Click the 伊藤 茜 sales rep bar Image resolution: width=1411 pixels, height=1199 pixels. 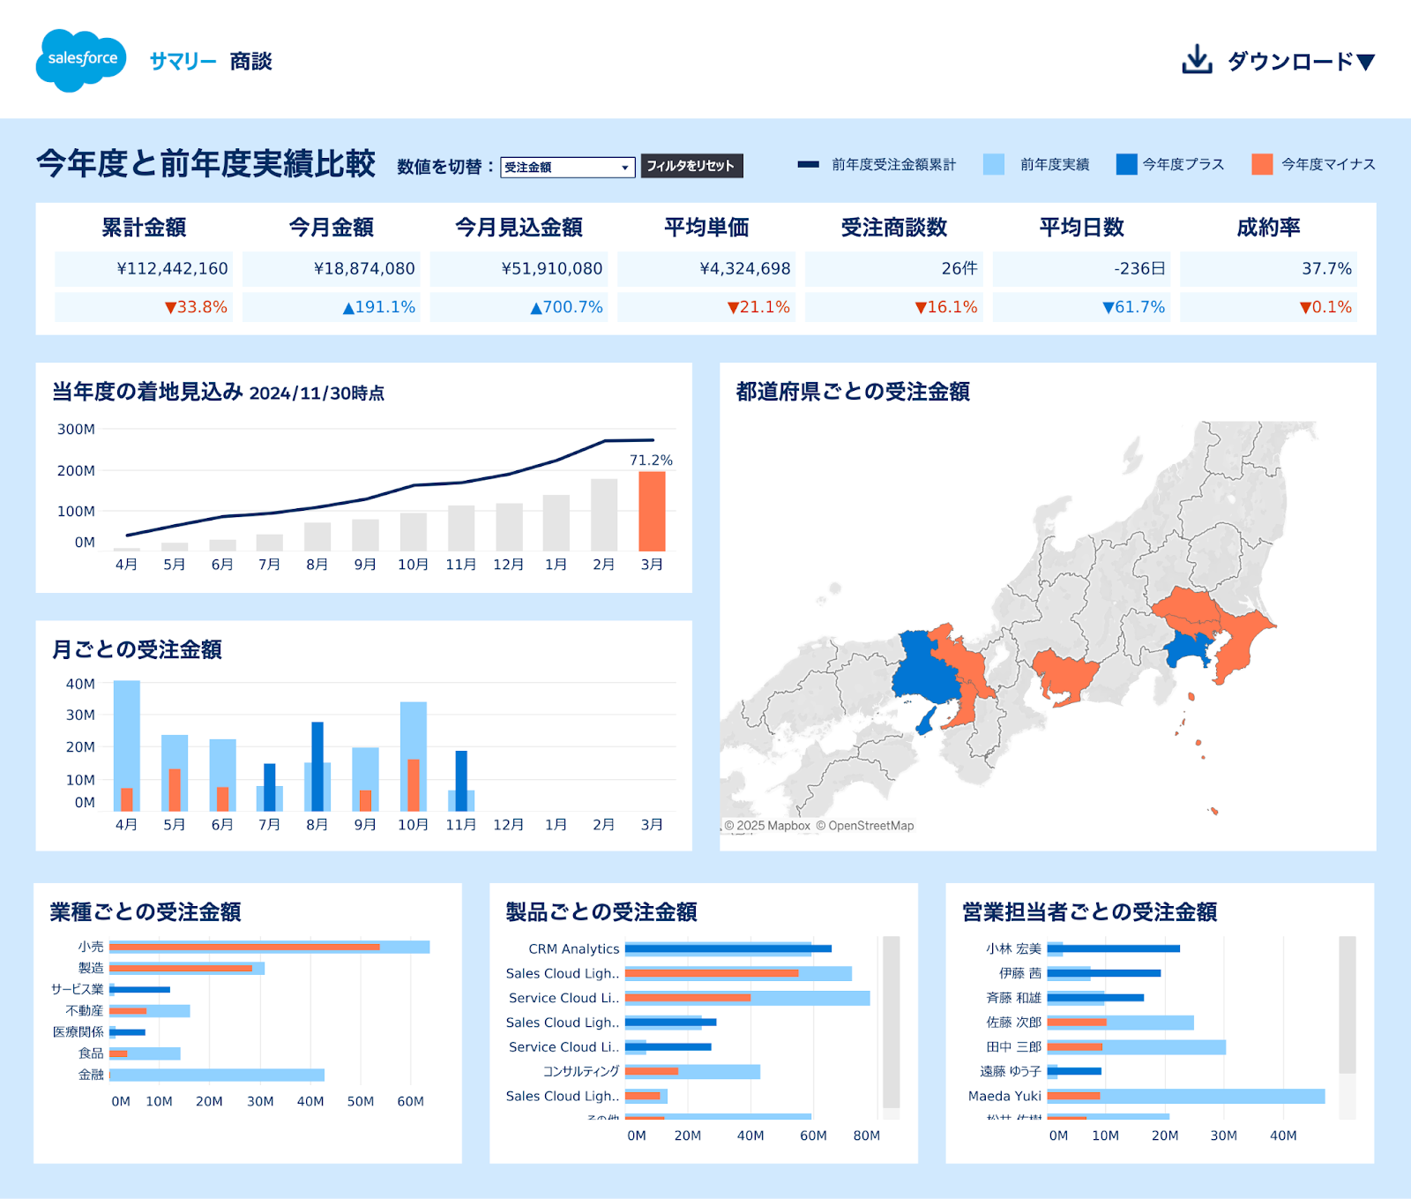pos(1104,973)
